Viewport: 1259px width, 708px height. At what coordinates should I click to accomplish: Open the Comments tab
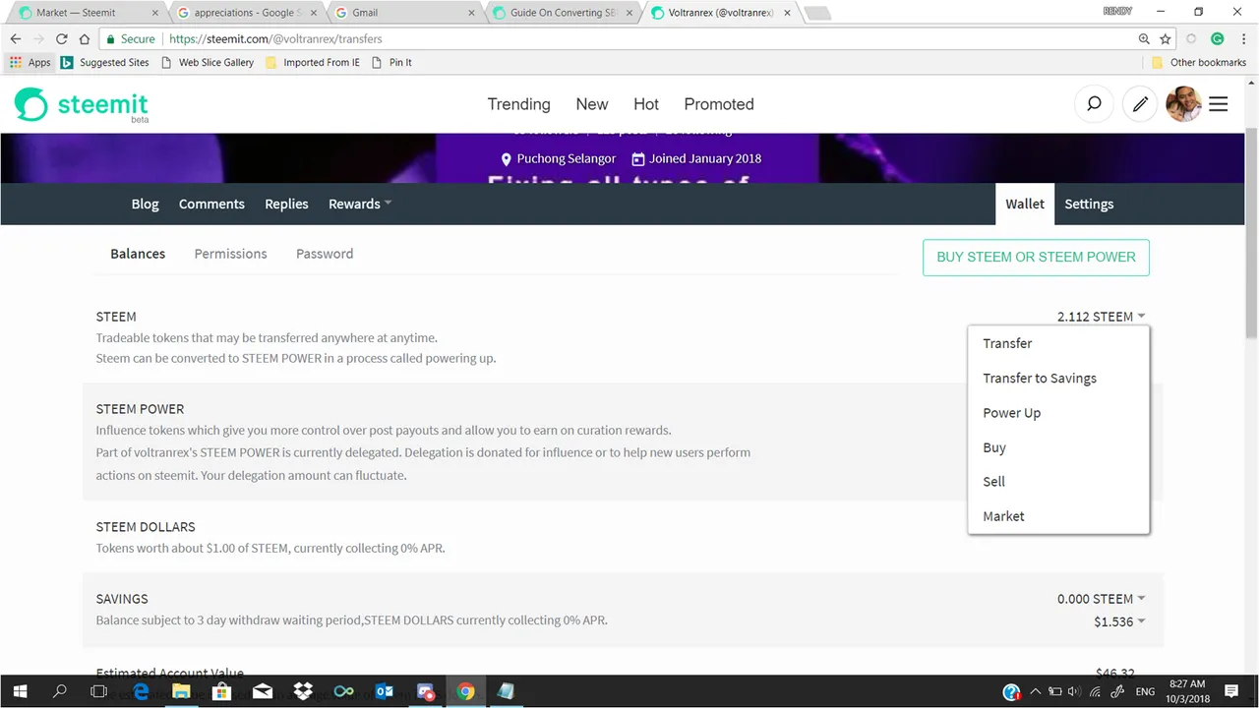pos(211,204)
